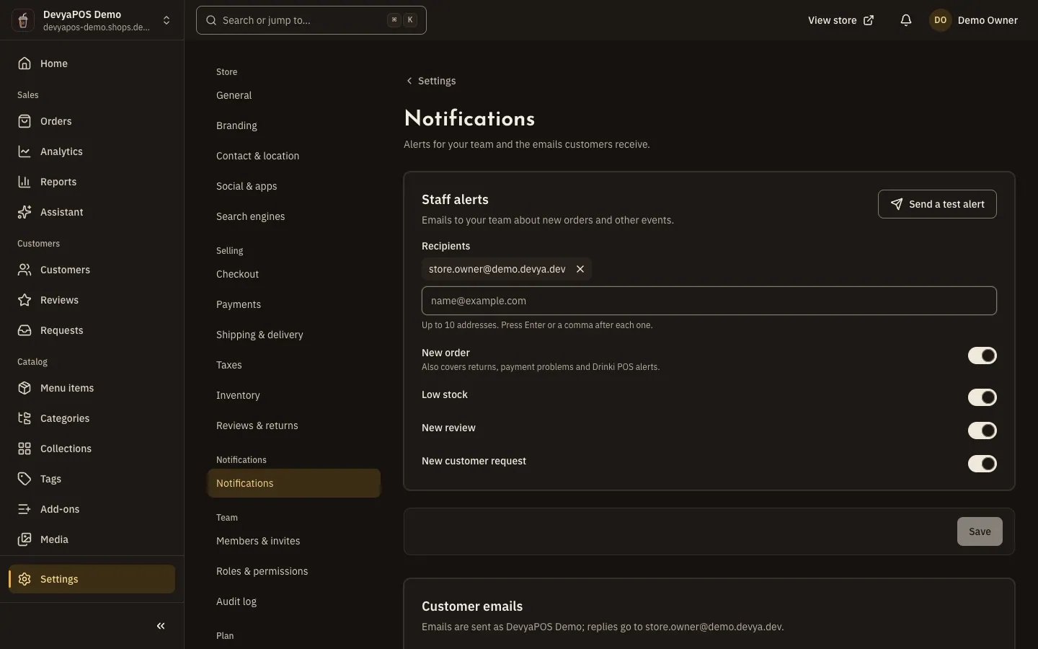Click the Customers people icon
Image resolution: width=1038 pixels, height=649 pixels.
point(25,270)
